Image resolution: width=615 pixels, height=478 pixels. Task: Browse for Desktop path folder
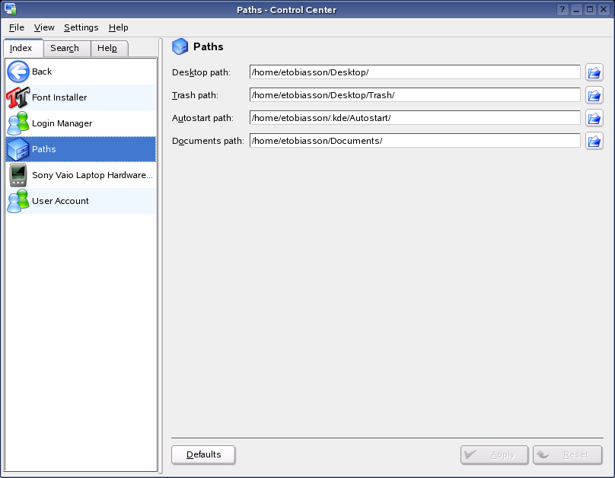tap(594, 72)
